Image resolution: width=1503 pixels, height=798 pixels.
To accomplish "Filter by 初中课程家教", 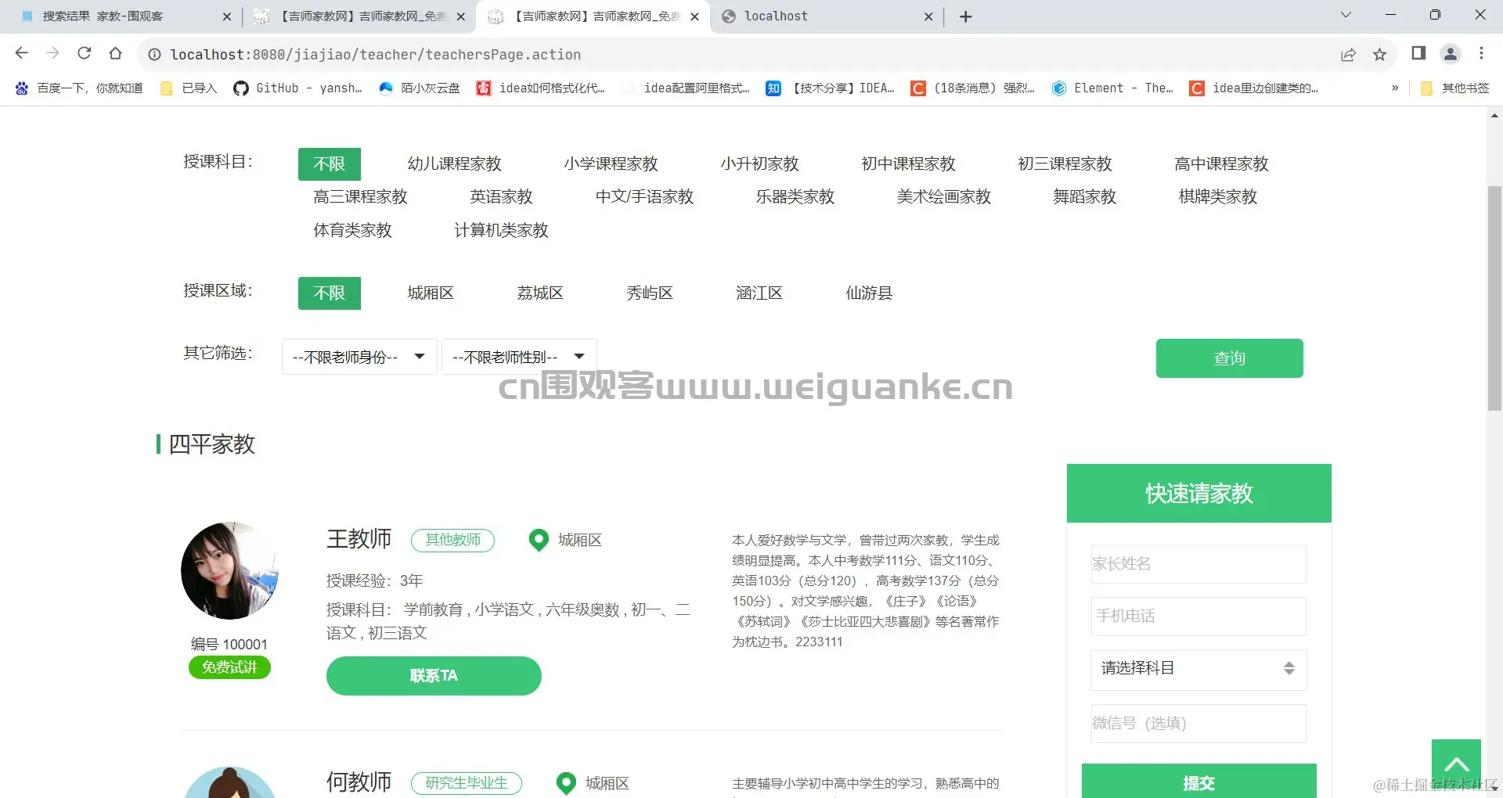I will point(909,164).
